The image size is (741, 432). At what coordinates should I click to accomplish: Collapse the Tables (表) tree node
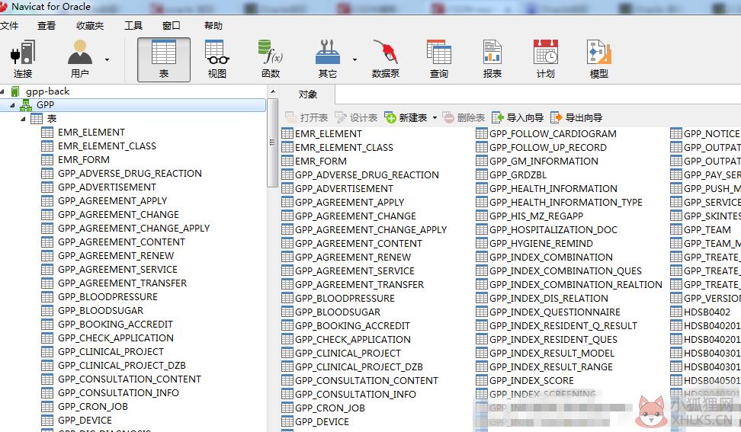pos(23,119)
